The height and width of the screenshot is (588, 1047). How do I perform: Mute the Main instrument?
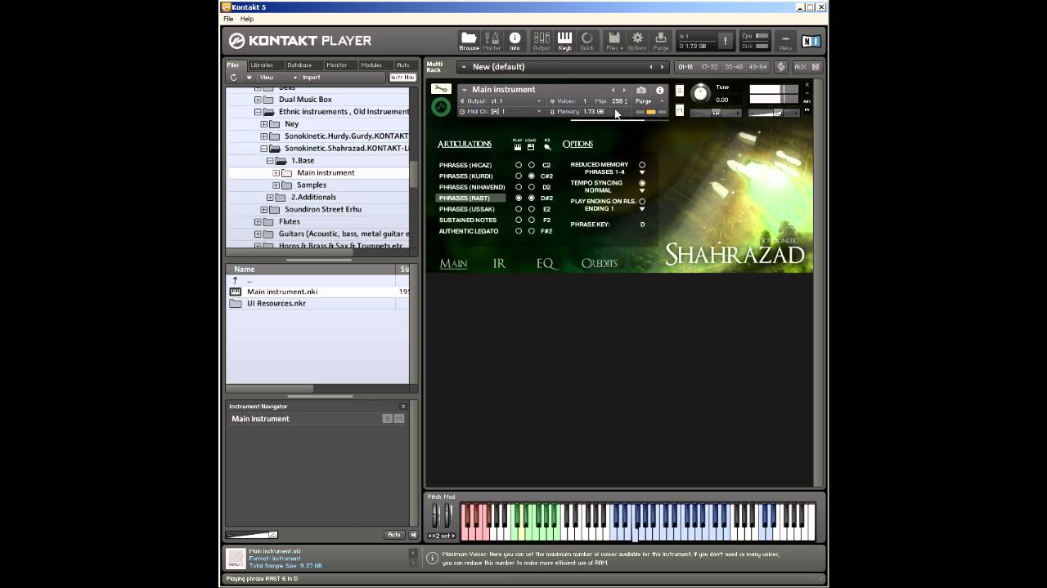680,110
